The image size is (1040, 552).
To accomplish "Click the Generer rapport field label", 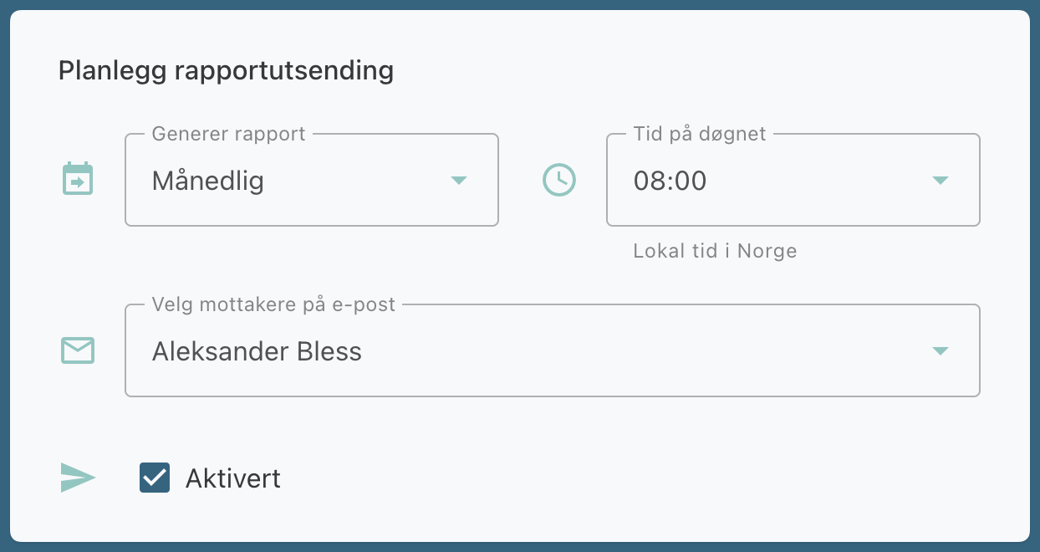I will (228, 134).
